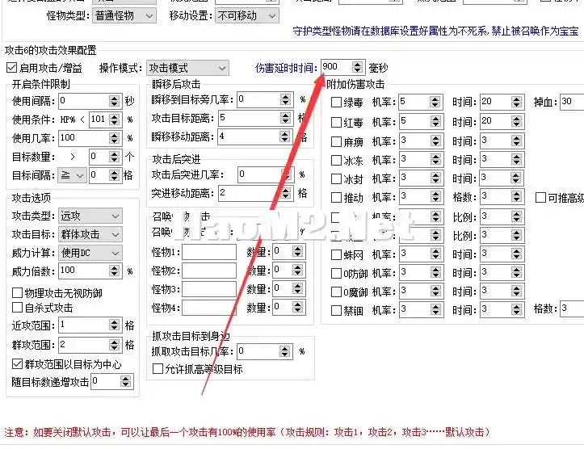Click the 掉血 value field

coord(572,102)
